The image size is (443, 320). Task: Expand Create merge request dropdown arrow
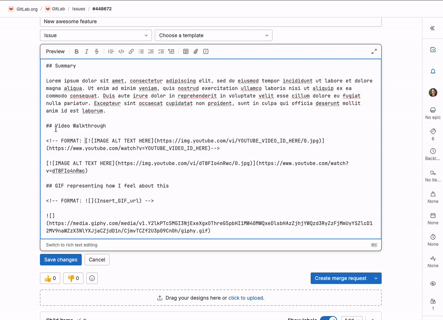click(376, 278)
